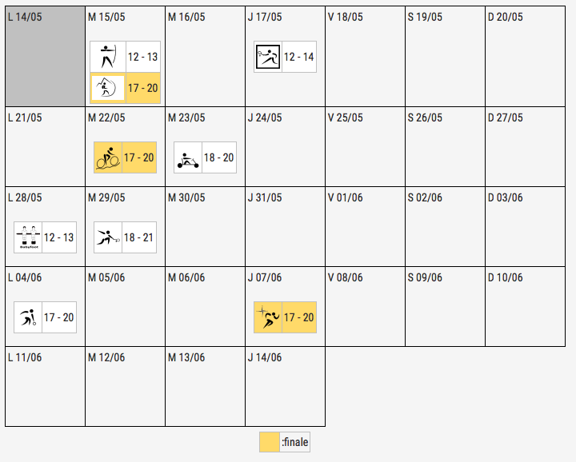Click the M 12/06 day cell

(x=125, y=386)
